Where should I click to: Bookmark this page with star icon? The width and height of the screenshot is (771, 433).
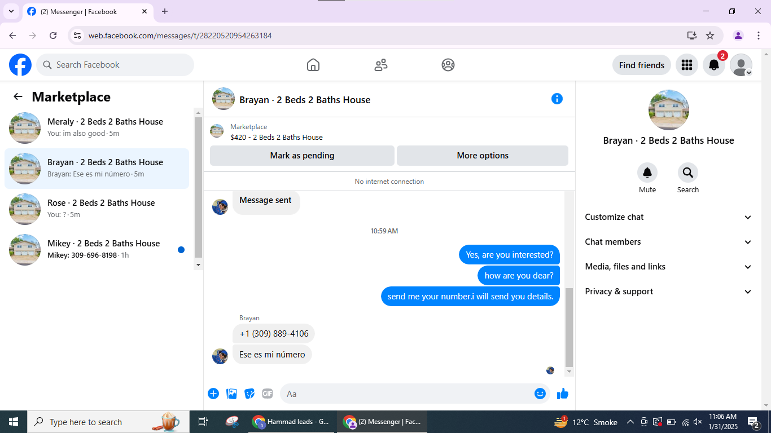[x=710, y=36]
